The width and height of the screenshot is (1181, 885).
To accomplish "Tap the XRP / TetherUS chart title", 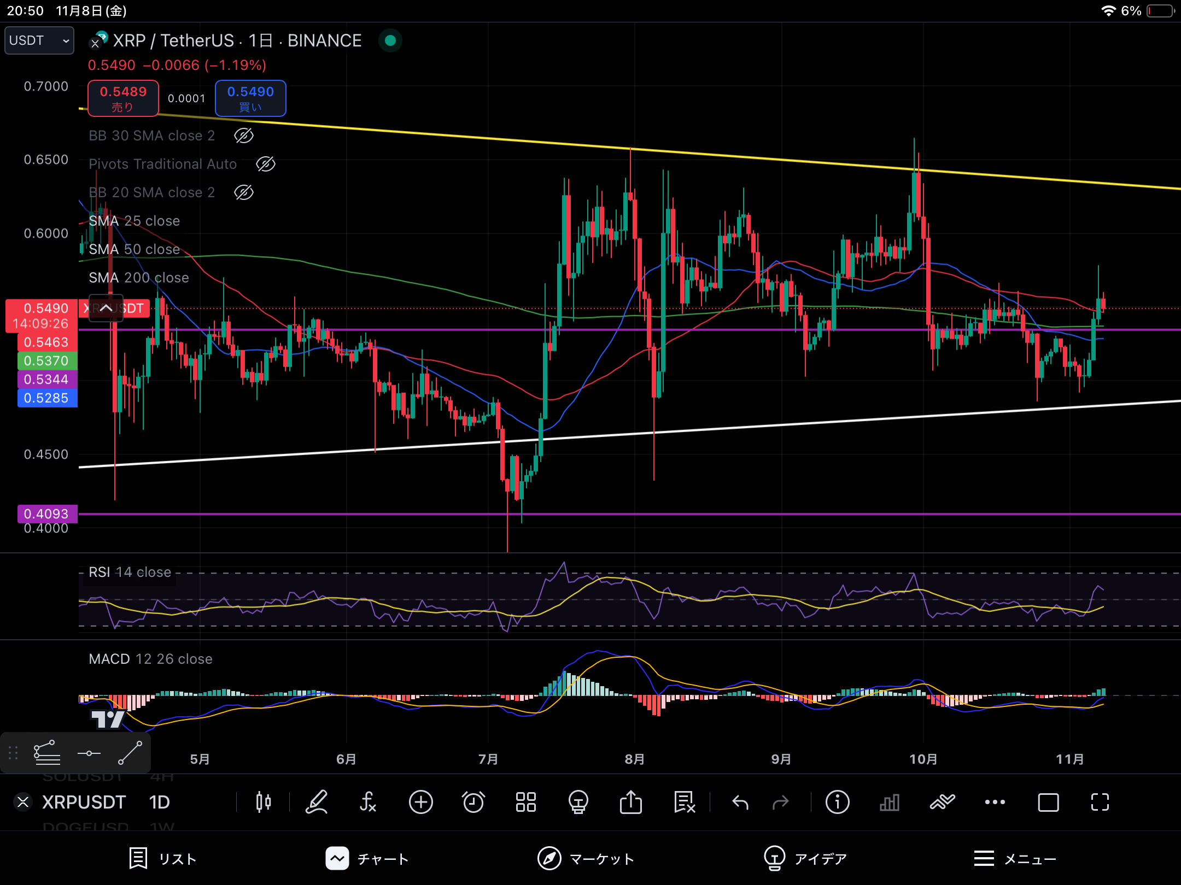I will pos(237,40).
